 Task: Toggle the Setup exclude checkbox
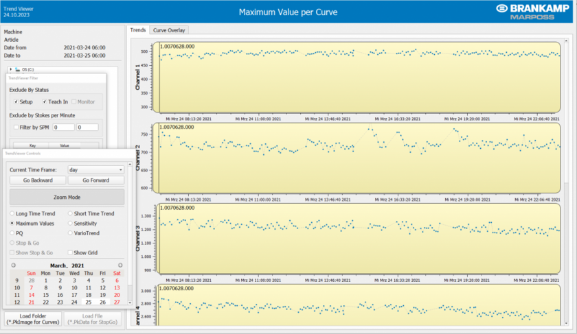click(16, 102)
